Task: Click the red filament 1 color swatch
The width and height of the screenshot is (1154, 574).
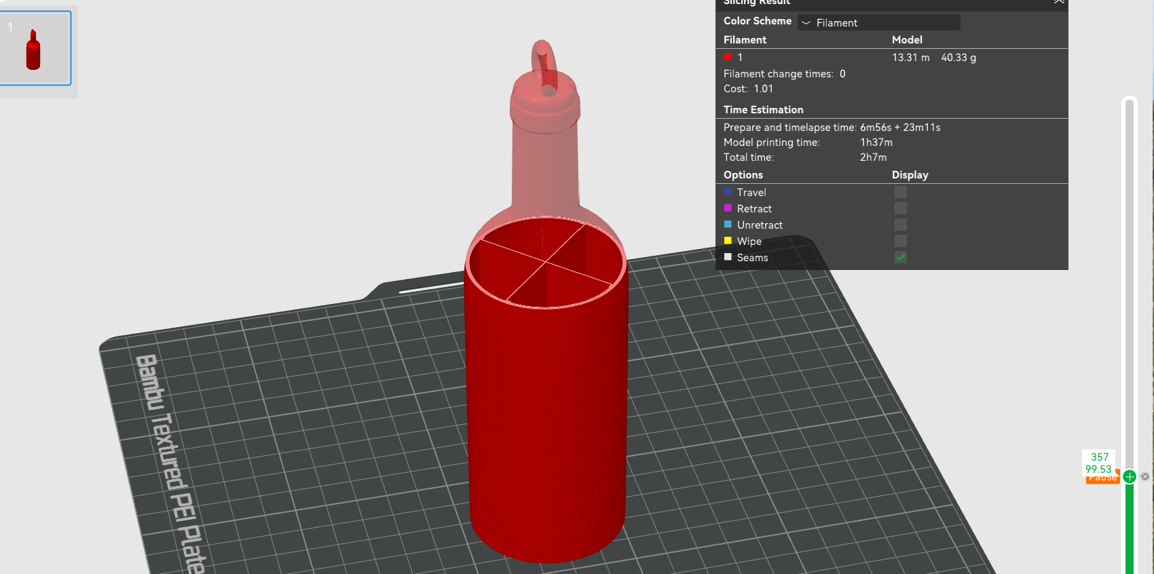Action: tap(728, 57)
